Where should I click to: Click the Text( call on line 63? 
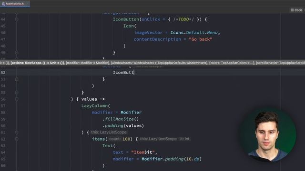(109, 146)
